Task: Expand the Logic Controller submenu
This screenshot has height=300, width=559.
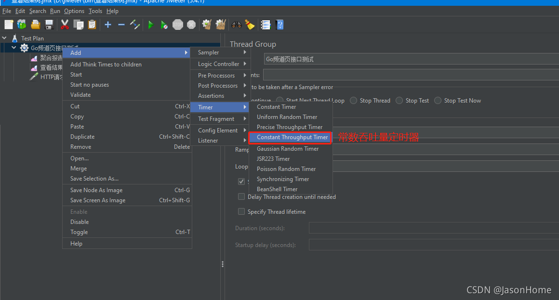Action: (220, 64)
